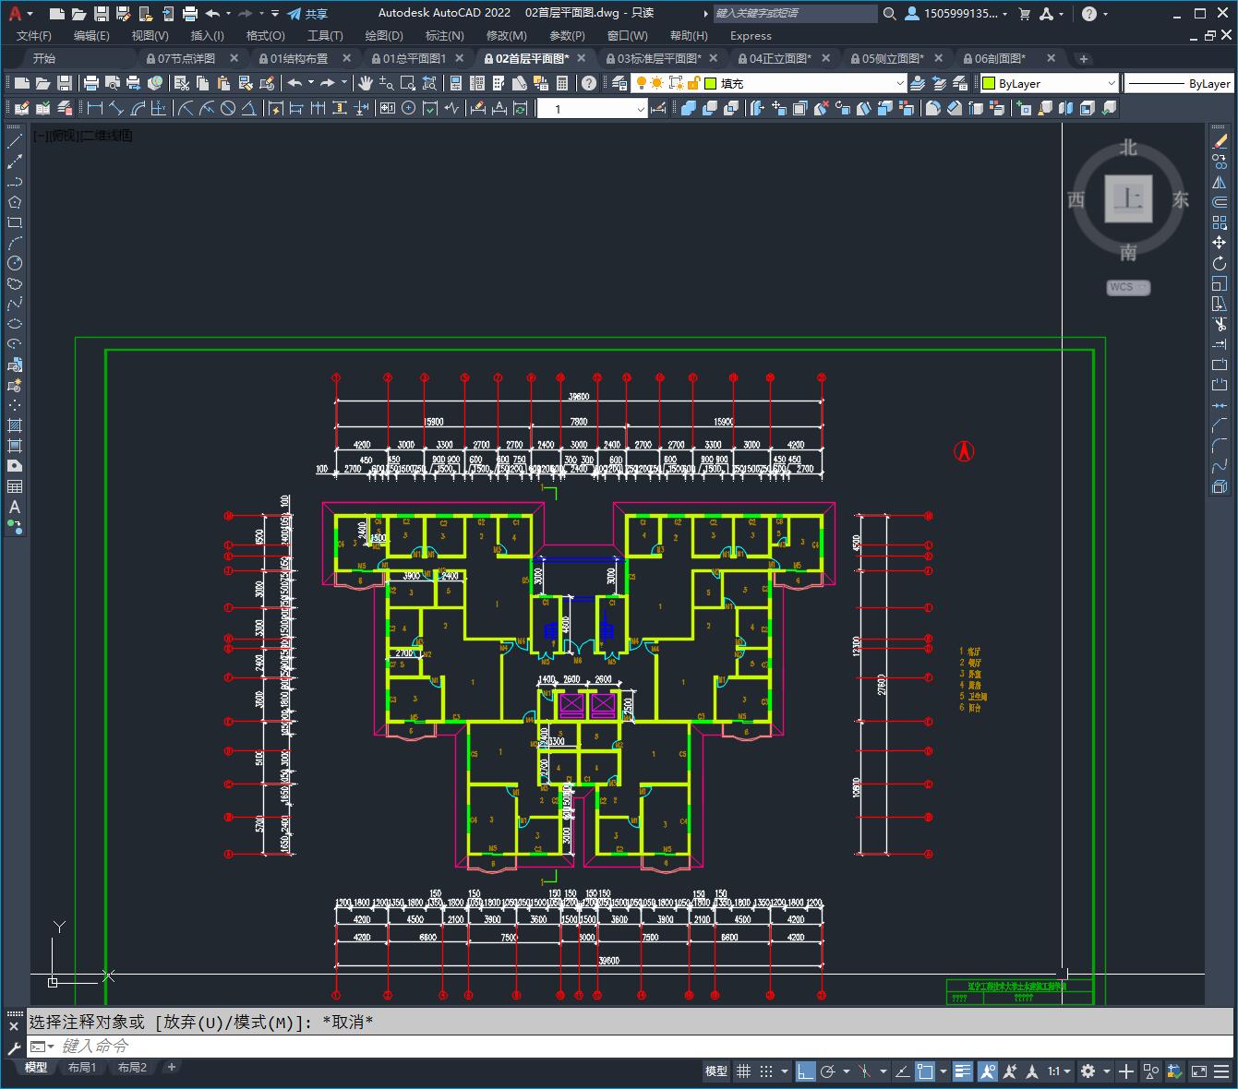Viewport: 1238px width, 1089px height.
Task: Open the 修改(M) menu
Action: click(506, 35)
